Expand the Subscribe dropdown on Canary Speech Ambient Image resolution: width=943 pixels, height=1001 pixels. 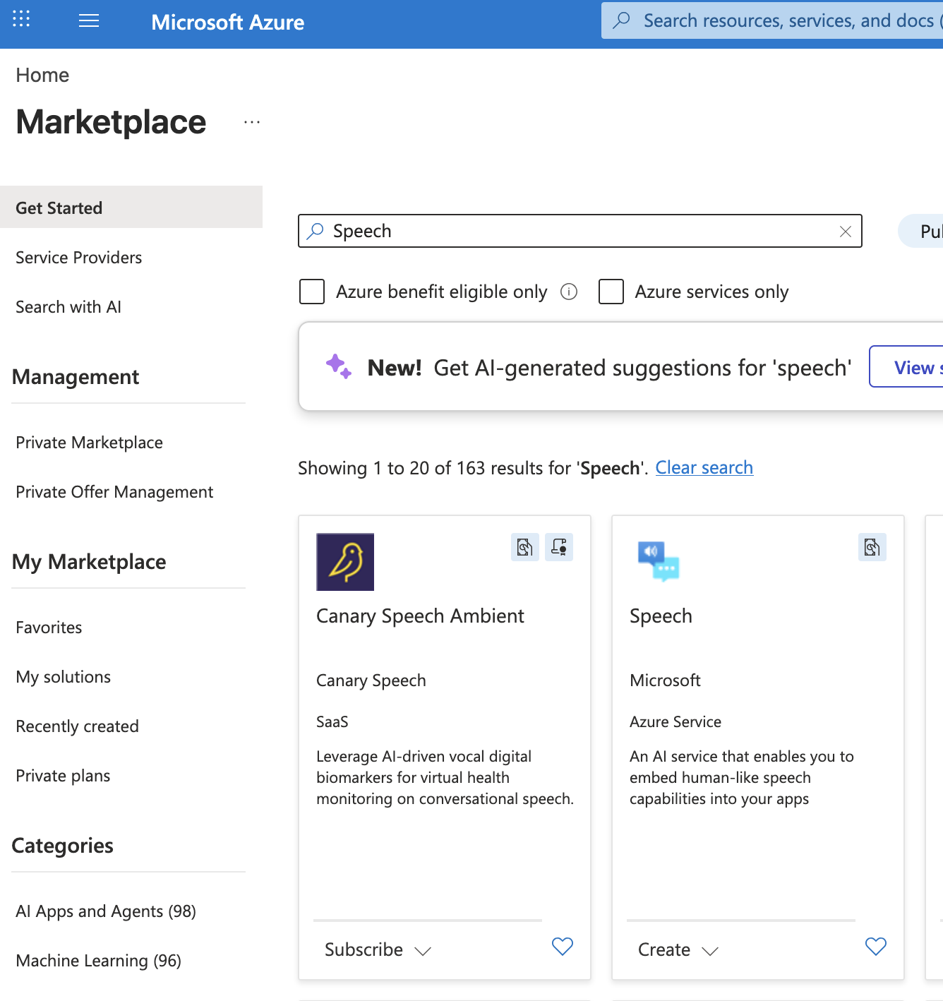pos(424,950)
